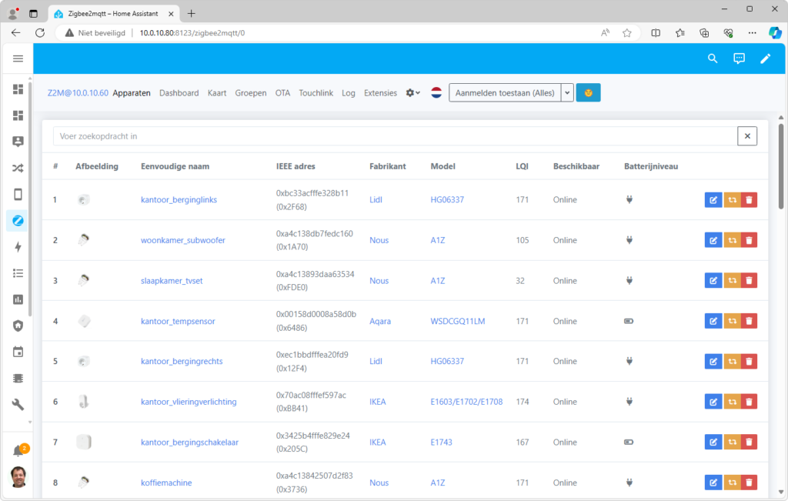Open the Zigbee2MQTT sidebar panel icon
The height and width of the screenshot is (501, 788).
[18, 221]
